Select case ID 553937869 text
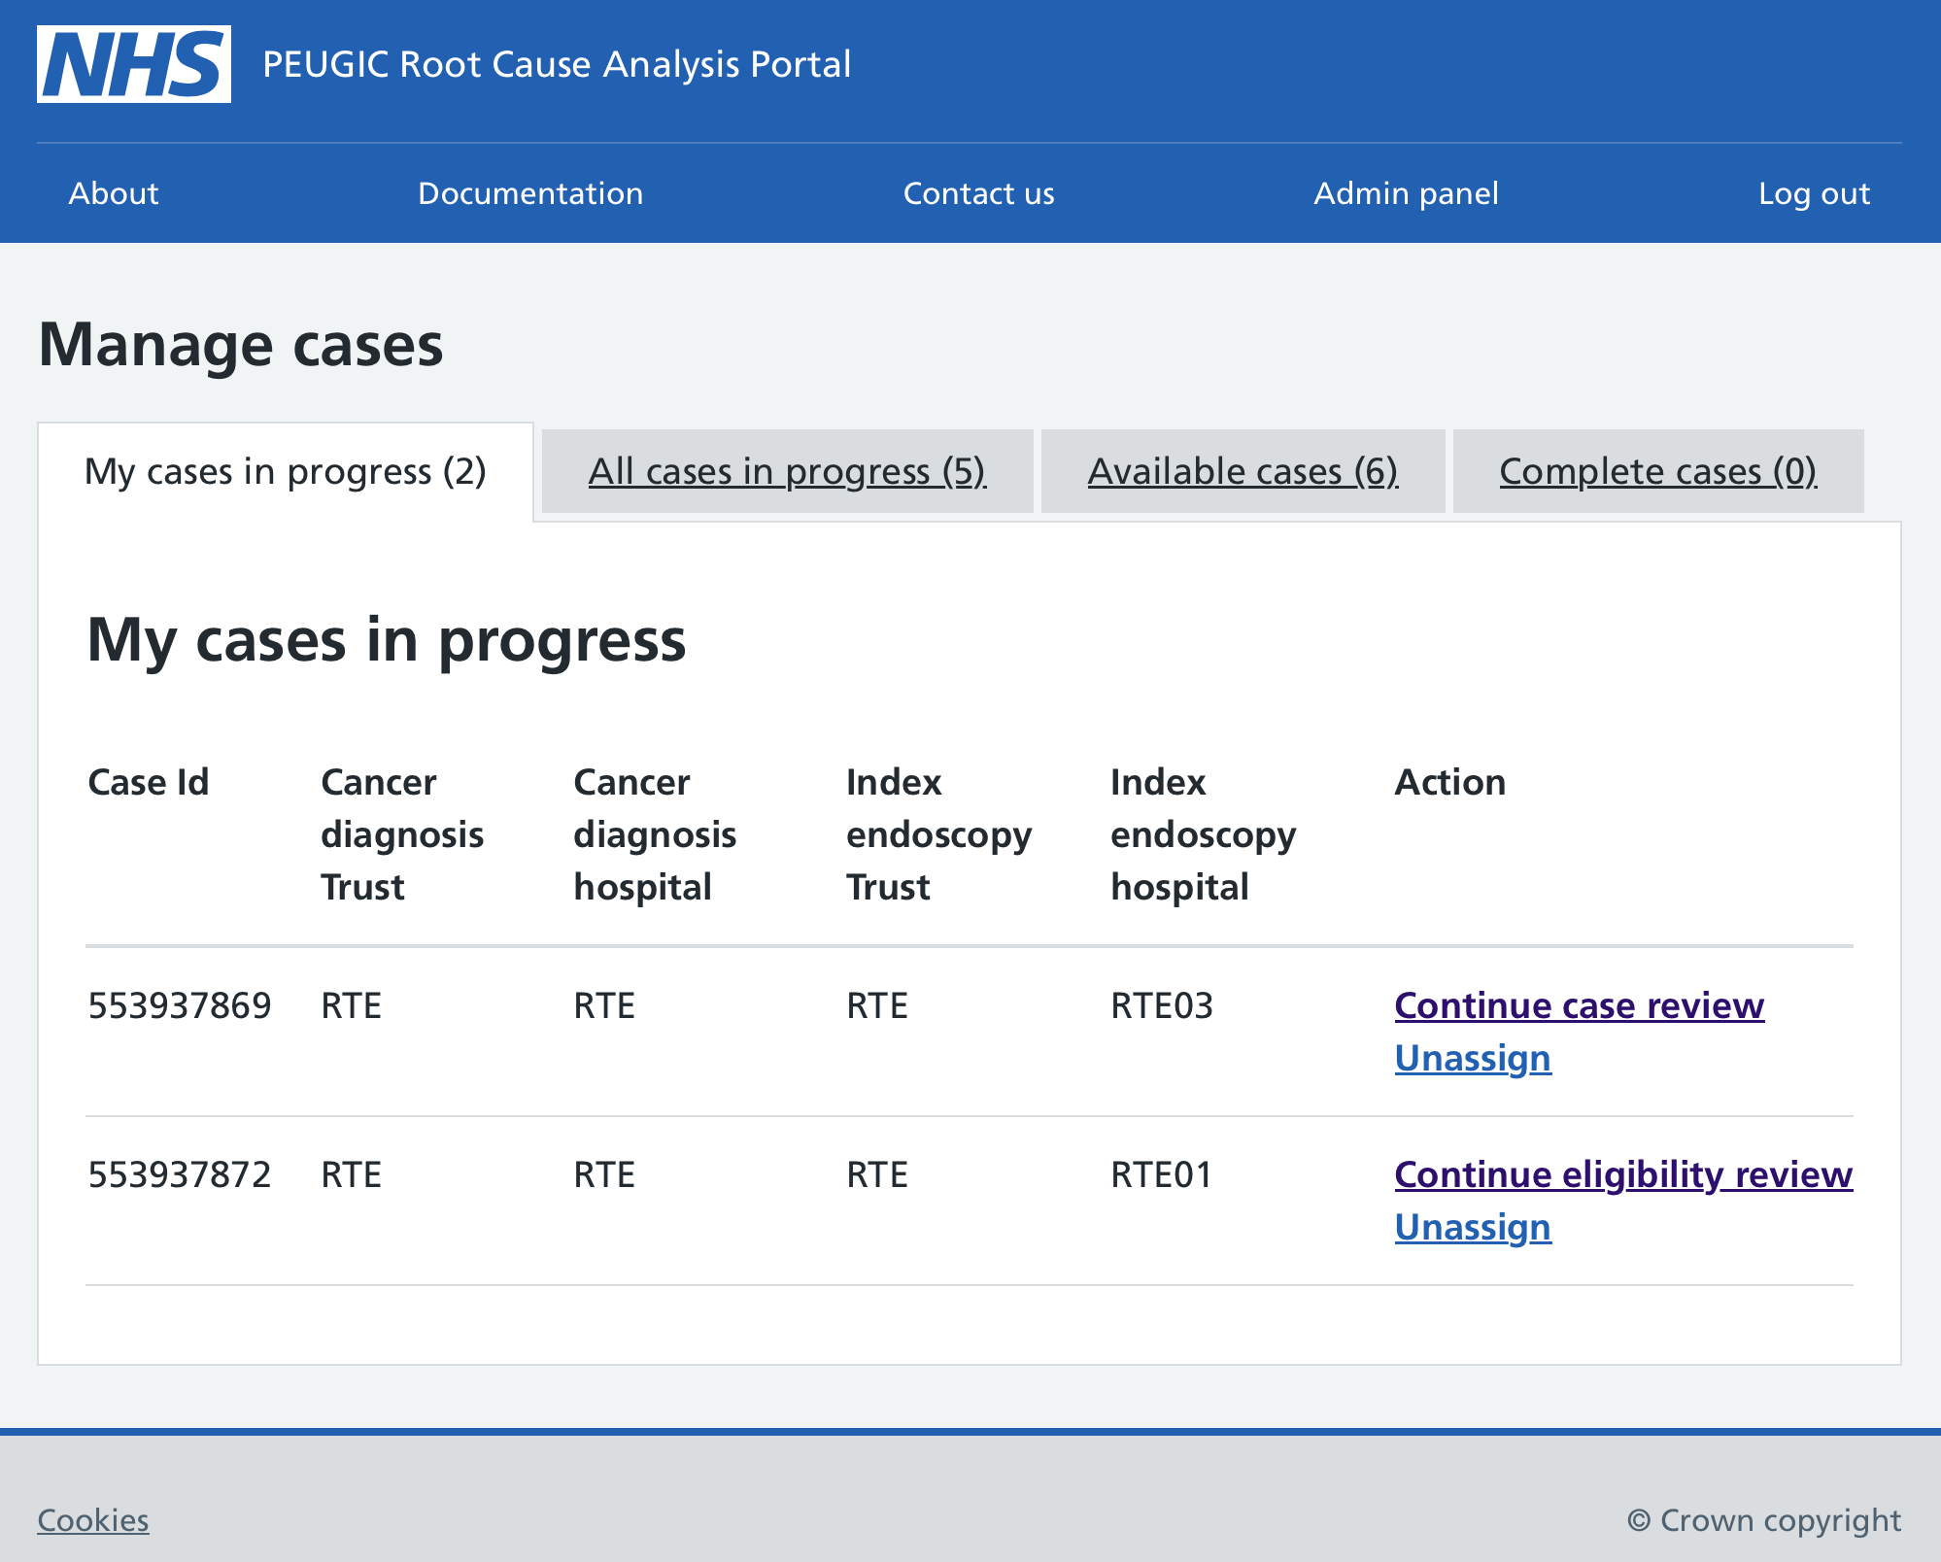 (180, 1005)
